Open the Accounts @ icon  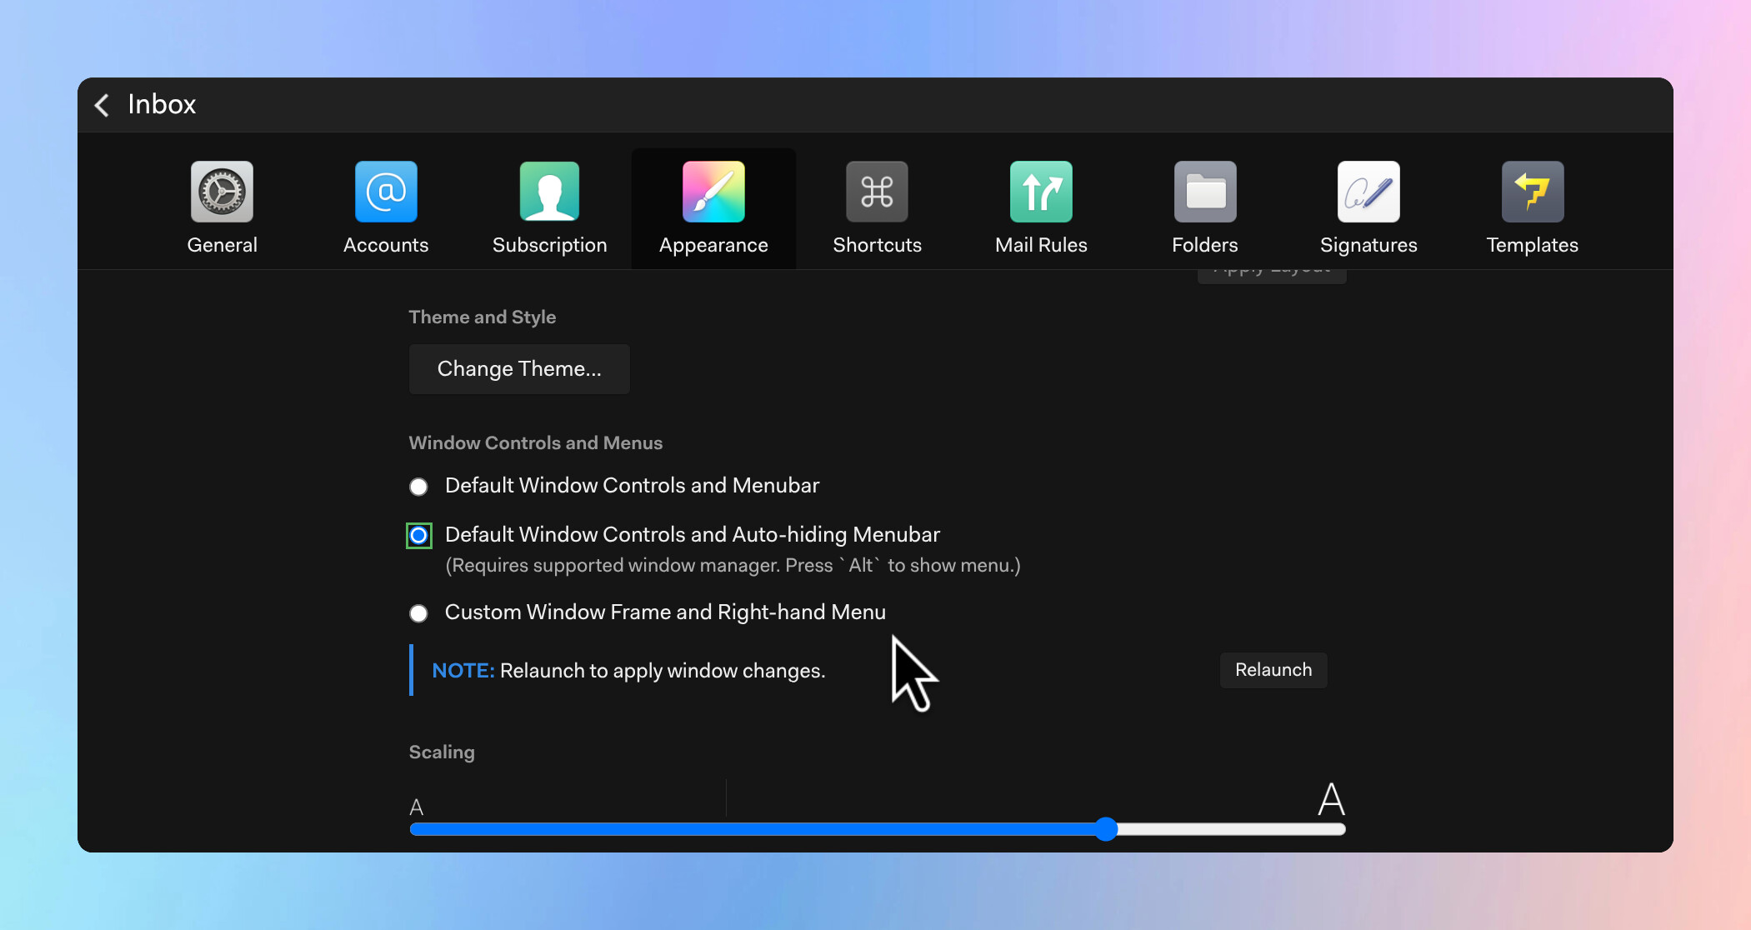(386, 192)
